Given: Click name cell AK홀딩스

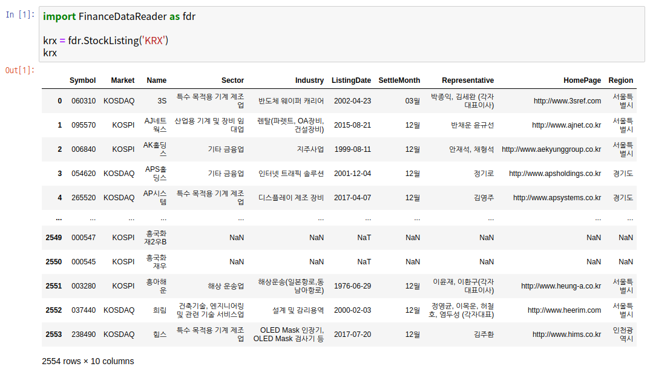Looking at the screenshot, I should tap(154, 149).
